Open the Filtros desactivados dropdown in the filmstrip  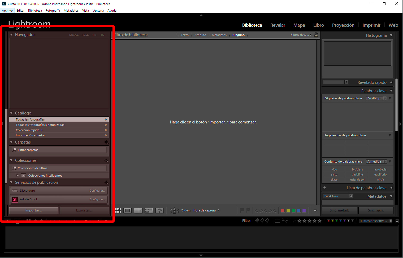click(375, 221)
